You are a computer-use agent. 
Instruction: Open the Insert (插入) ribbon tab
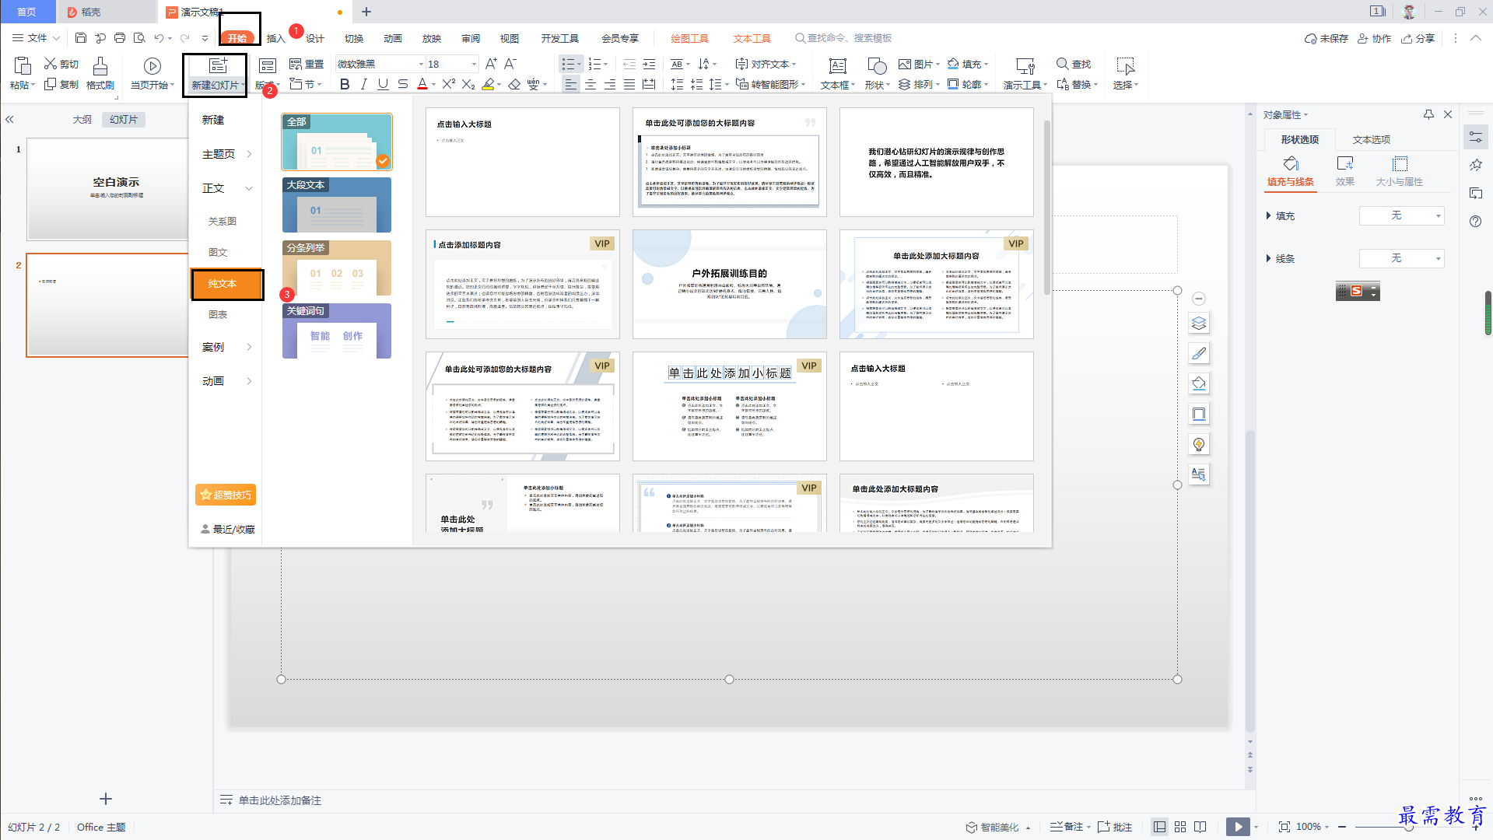click(276, 38)
